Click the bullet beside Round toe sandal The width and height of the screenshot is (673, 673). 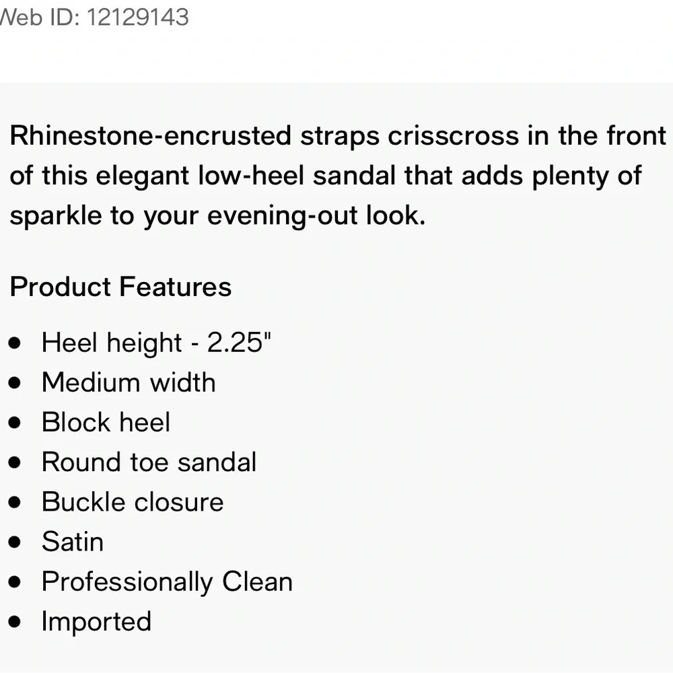(x=15, y=462)
